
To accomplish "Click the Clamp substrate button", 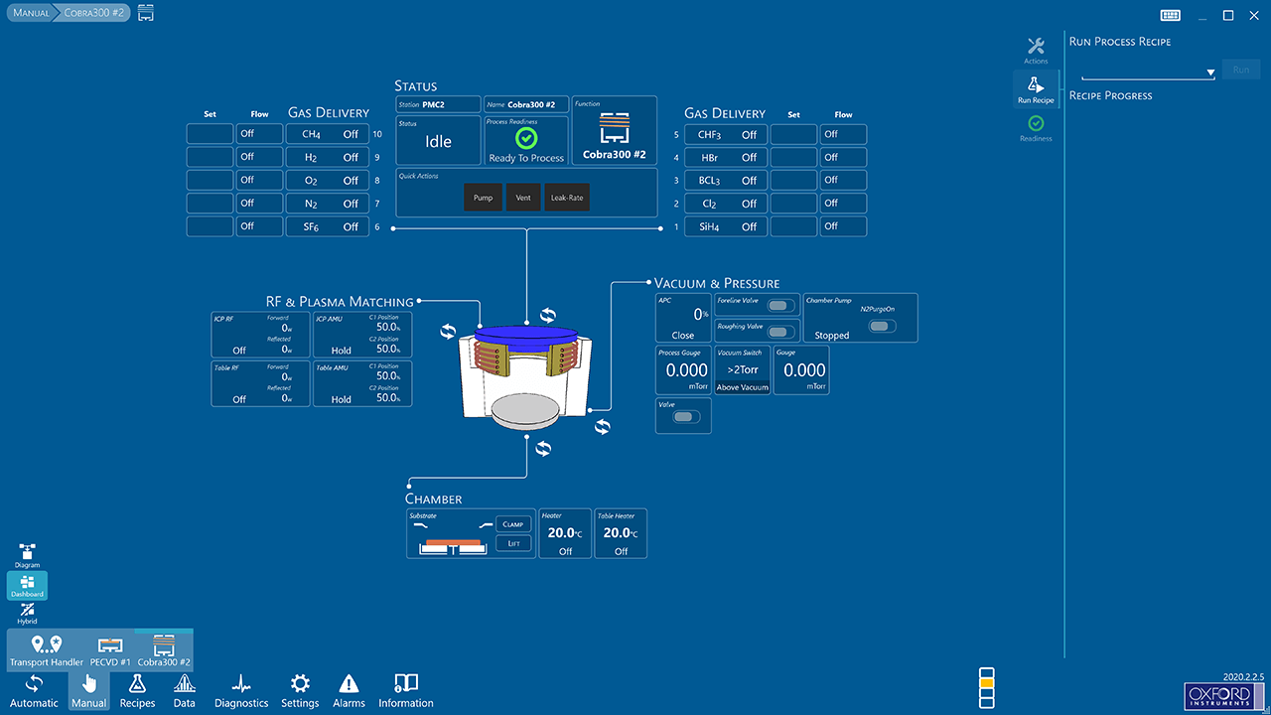I will coord(512,524).
